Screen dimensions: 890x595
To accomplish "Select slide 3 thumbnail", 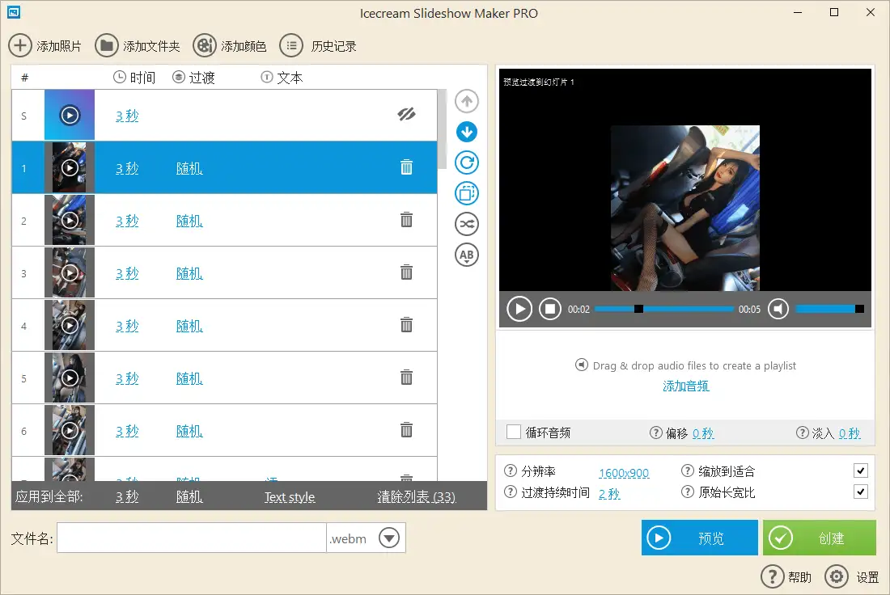I will (70, 272).
